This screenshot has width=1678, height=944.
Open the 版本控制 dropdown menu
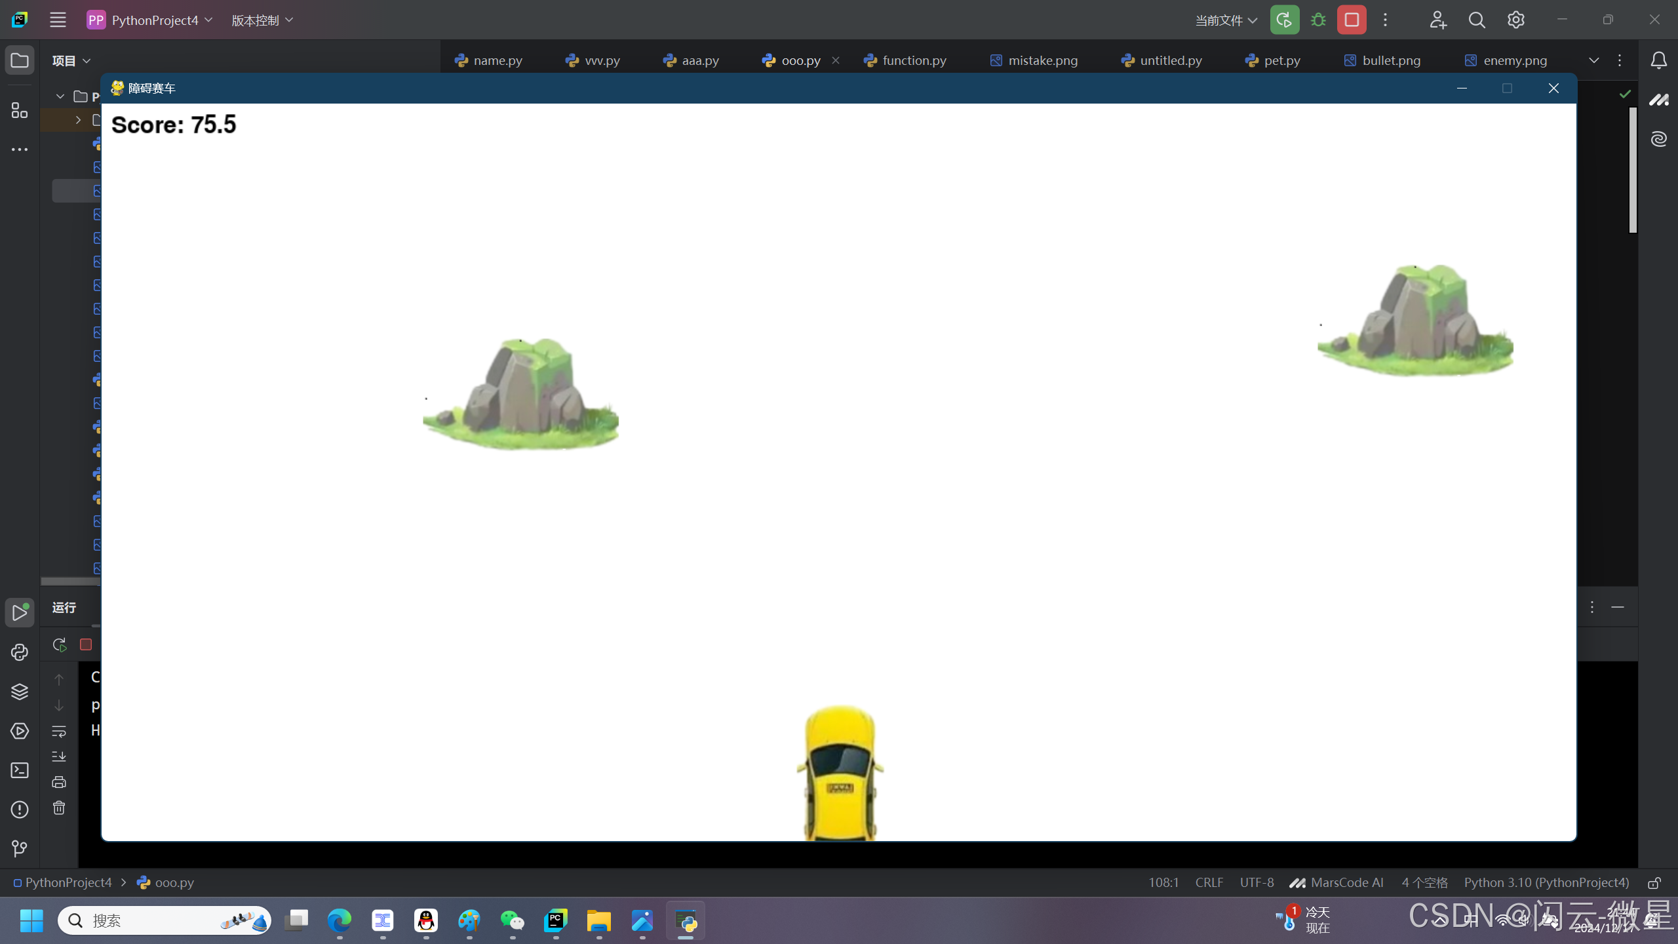pos(262,20)
